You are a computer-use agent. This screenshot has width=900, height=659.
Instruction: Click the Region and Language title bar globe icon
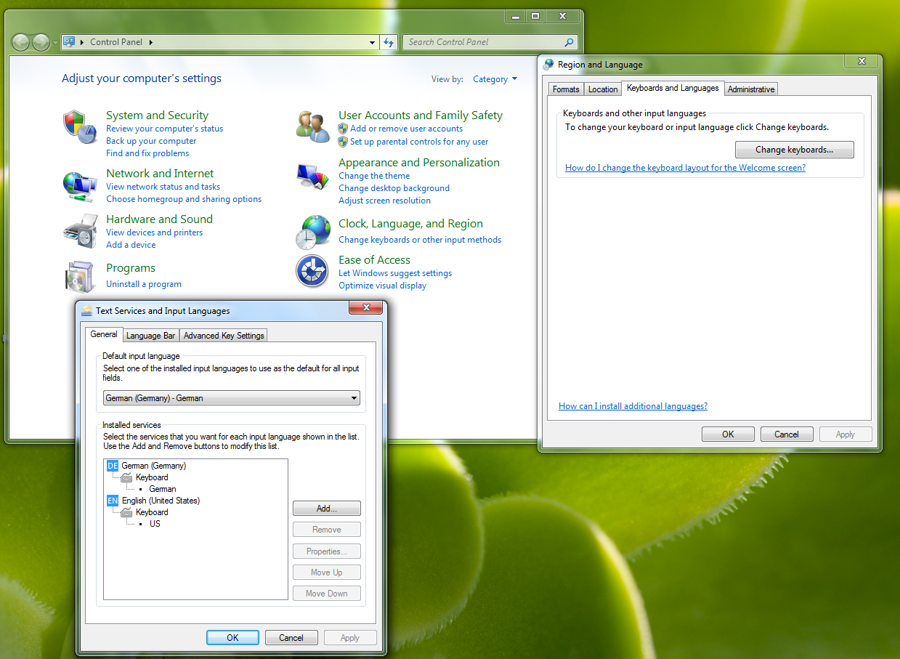pos(548,64)
